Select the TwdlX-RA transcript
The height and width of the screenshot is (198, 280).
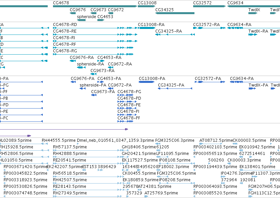[253, 35]
